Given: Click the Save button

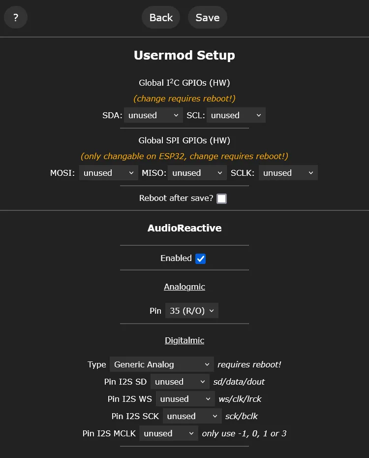Looking at the screenshot, I should (207, 18).
